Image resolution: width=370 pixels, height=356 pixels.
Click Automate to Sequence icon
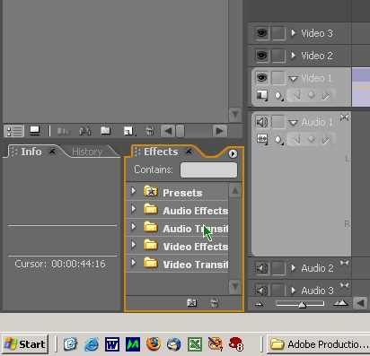tap(63, 131)
